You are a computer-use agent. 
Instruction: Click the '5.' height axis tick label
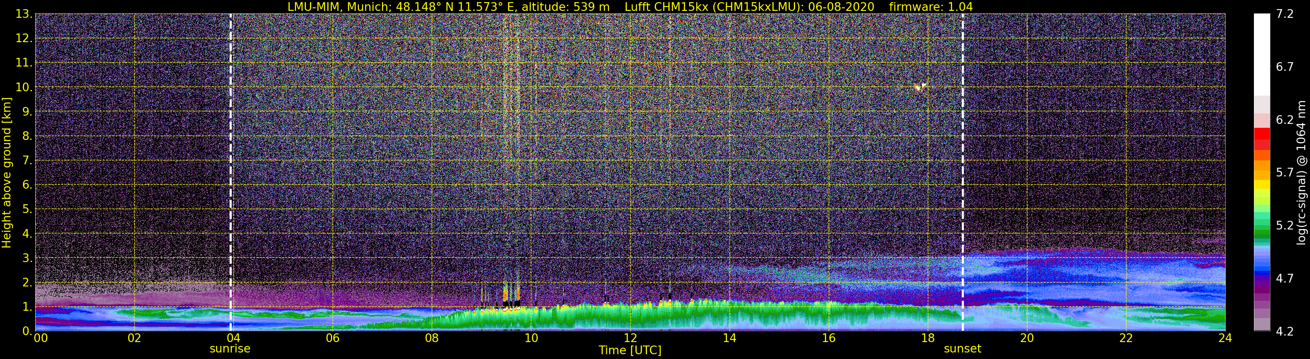coord(27,209)
